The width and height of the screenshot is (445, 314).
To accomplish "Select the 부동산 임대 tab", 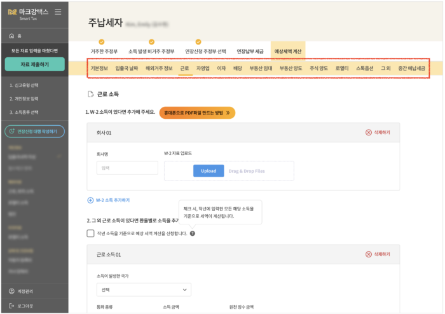I will point(261,67).
